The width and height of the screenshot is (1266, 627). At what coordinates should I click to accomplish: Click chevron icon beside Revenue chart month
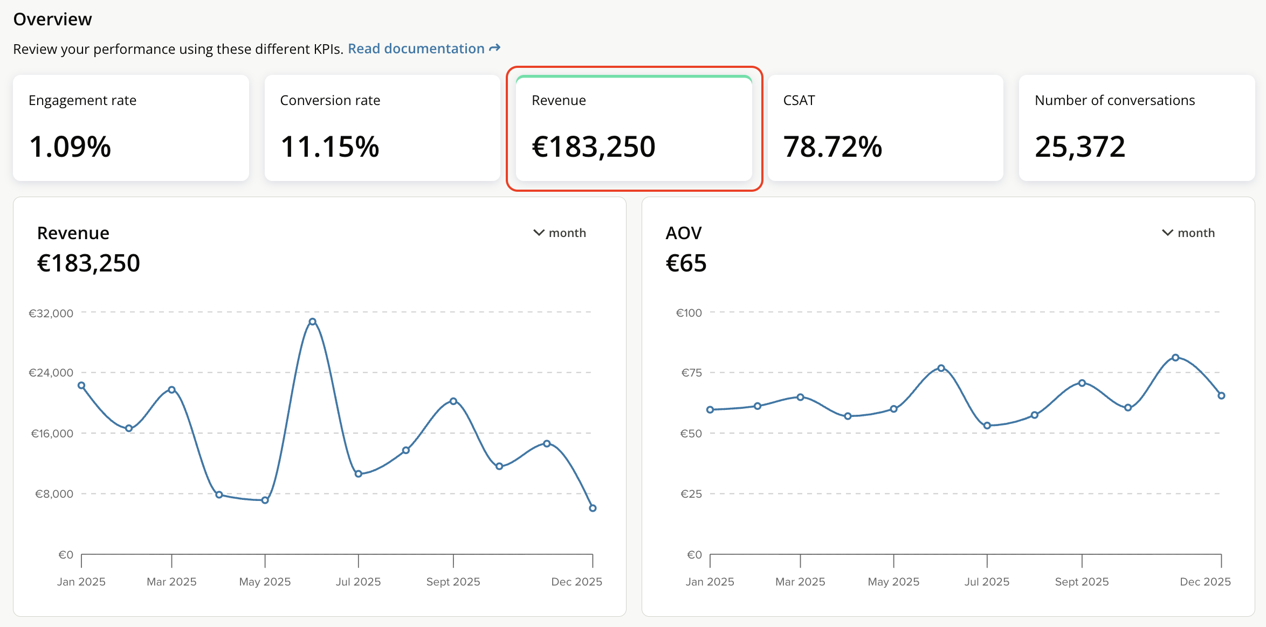539,233
